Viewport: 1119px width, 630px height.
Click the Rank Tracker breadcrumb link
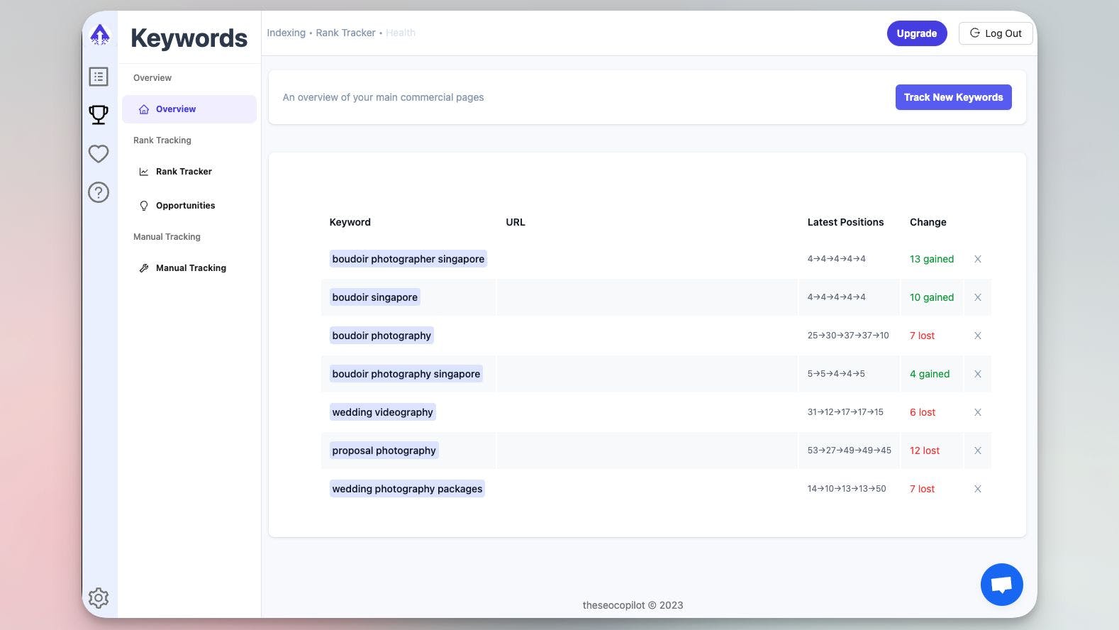coord(345,33)
